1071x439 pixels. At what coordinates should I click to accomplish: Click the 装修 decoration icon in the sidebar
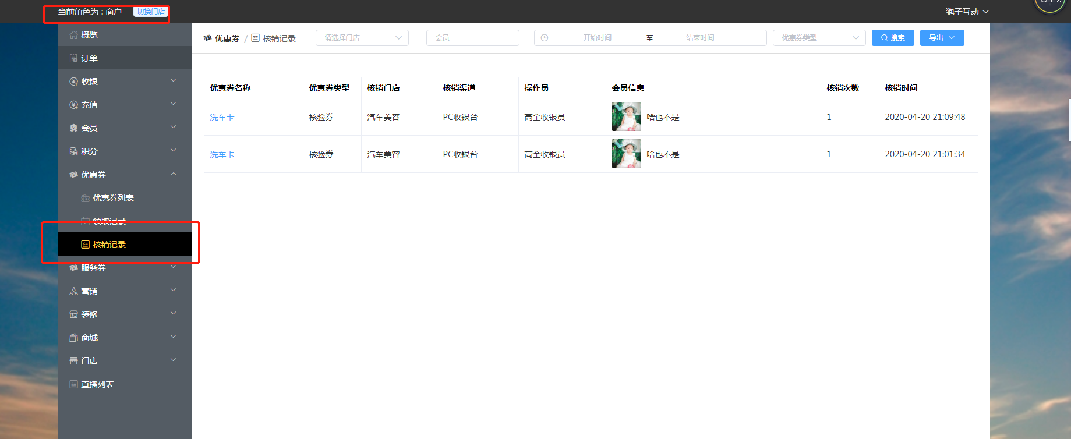[x=73, y=314]
